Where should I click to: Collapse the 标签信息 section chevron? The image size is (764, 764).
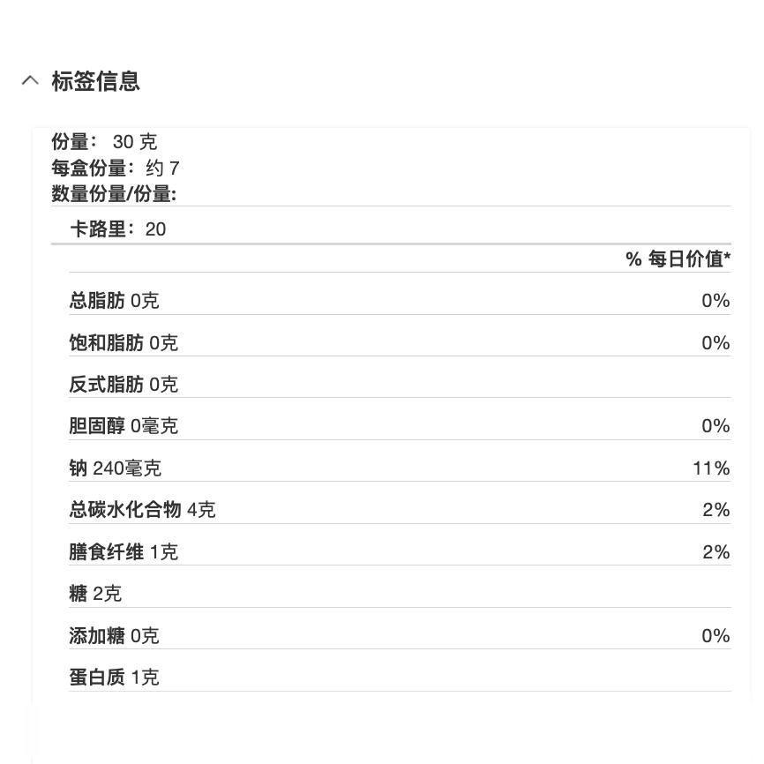pos(30,80)
